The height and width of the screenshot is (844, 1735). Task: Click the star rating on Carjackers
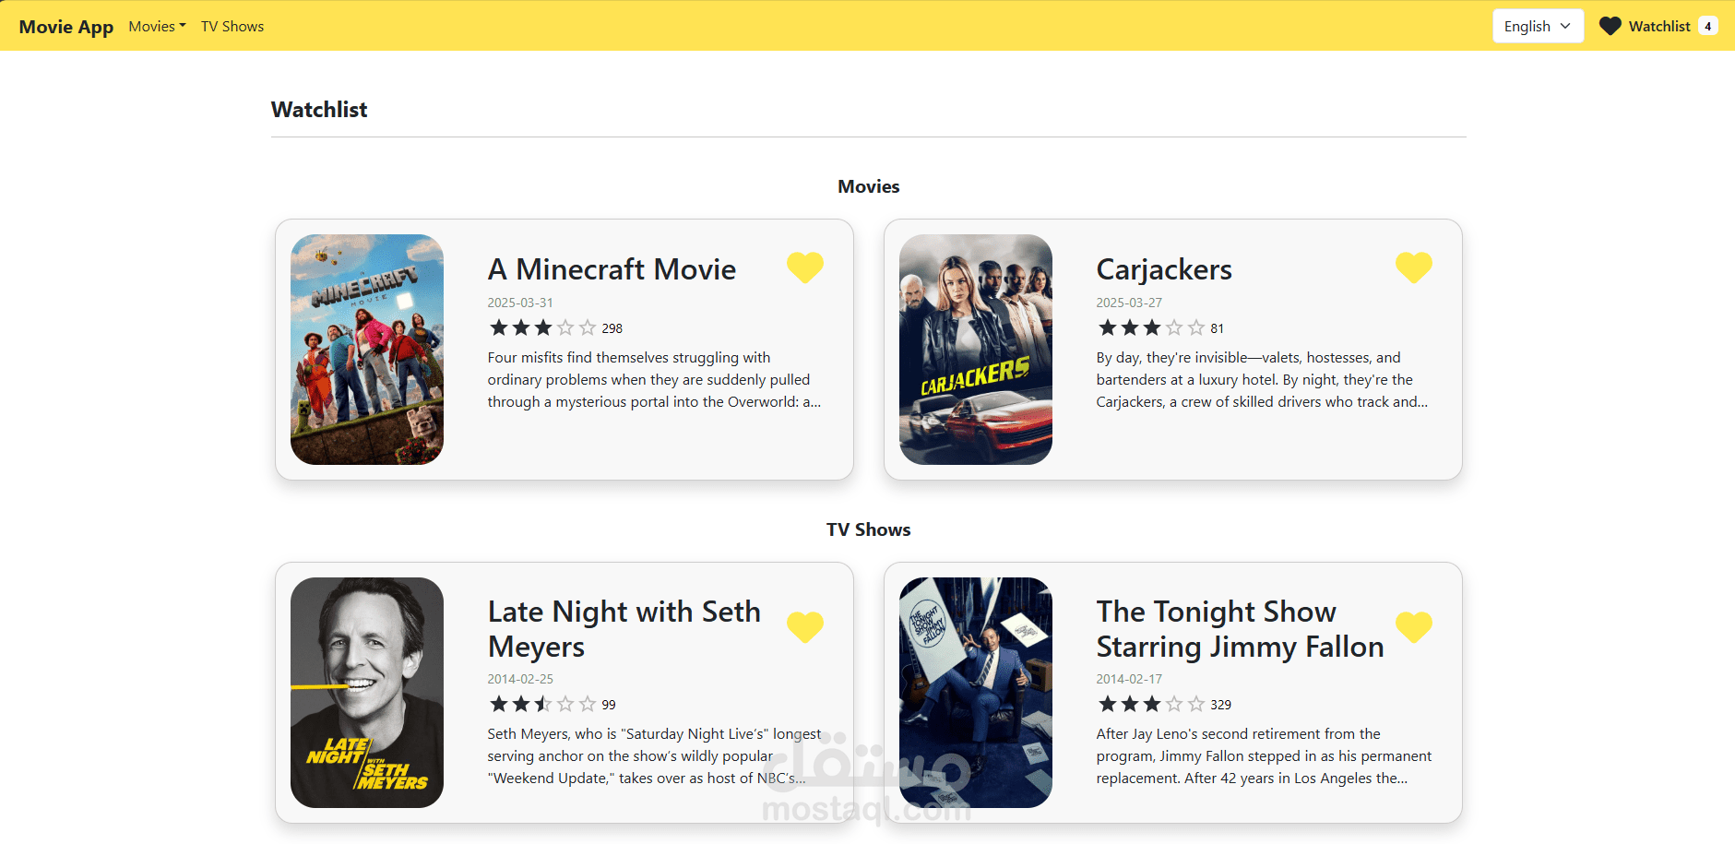1151,327
